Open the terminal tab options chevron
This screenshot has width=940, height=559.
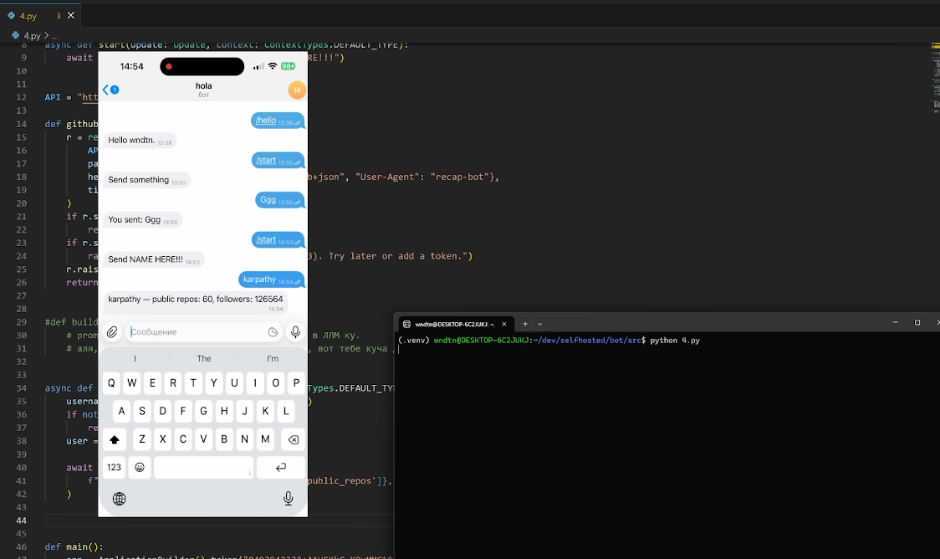tap(539, 323)
